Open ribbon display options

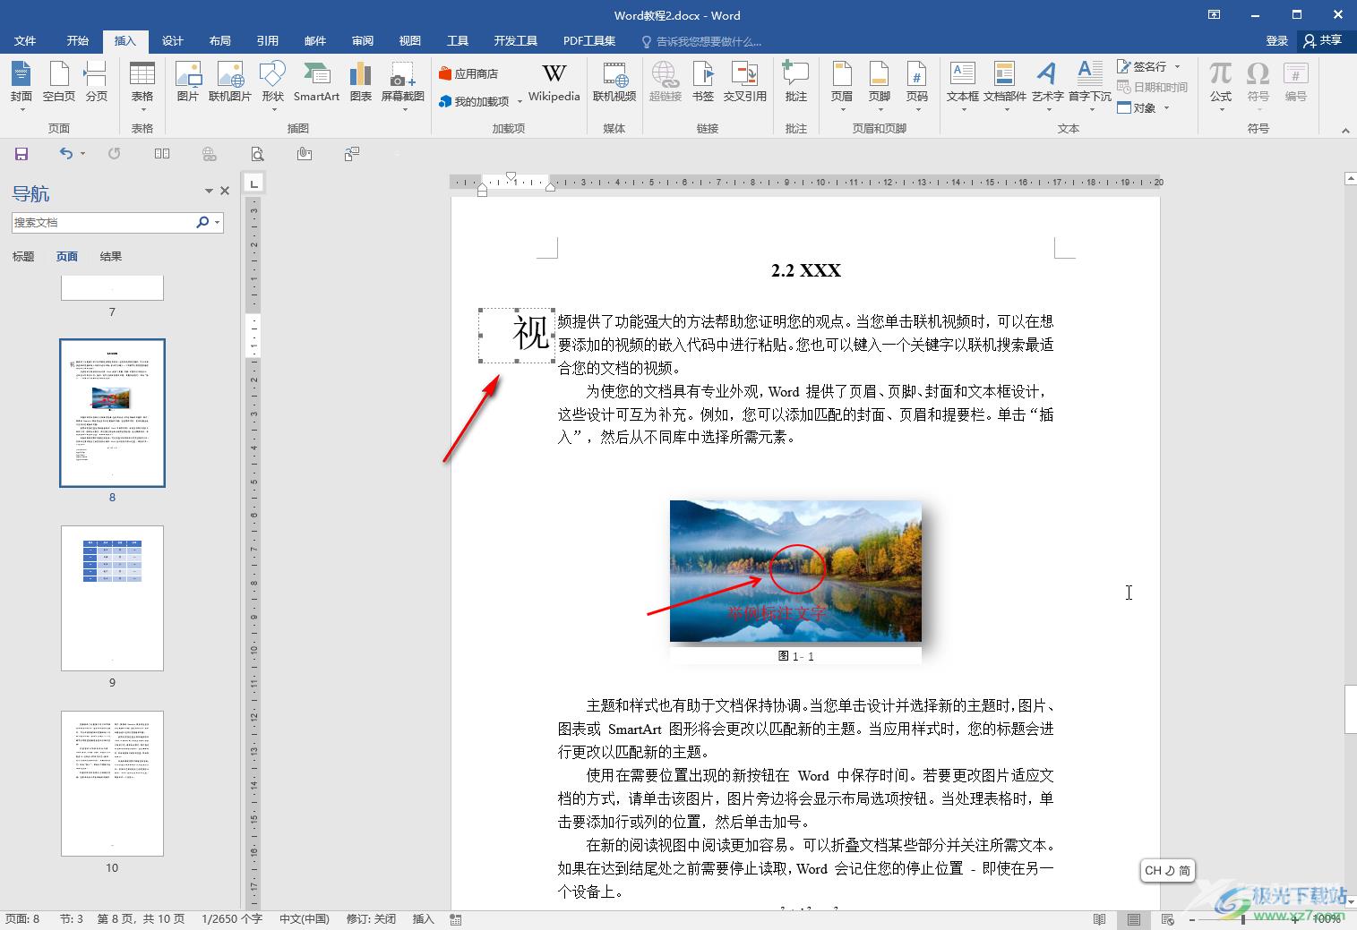(x=1214, y=14)
